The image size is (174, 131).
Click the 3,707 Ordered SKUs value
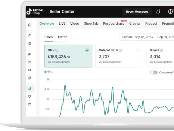point(104,57)
